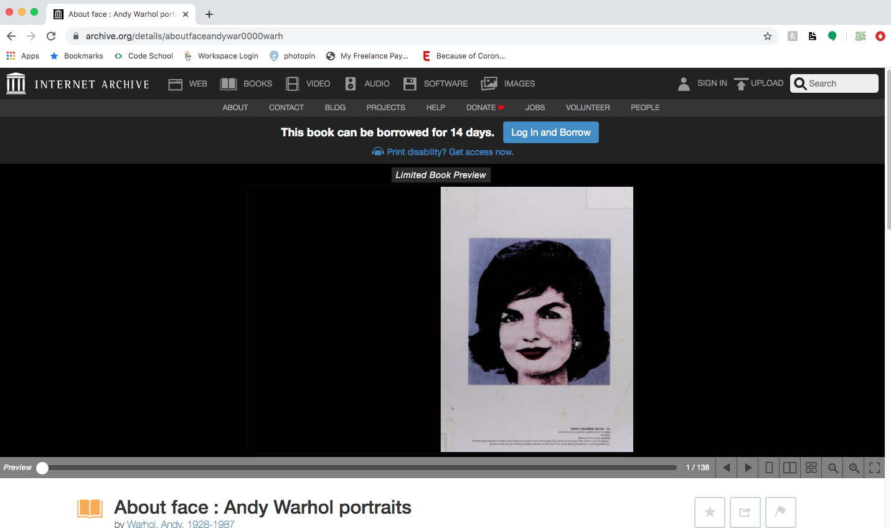This screenshot has width=891, height=528.
Task: Open the Audio section
Action: [367, 83]
